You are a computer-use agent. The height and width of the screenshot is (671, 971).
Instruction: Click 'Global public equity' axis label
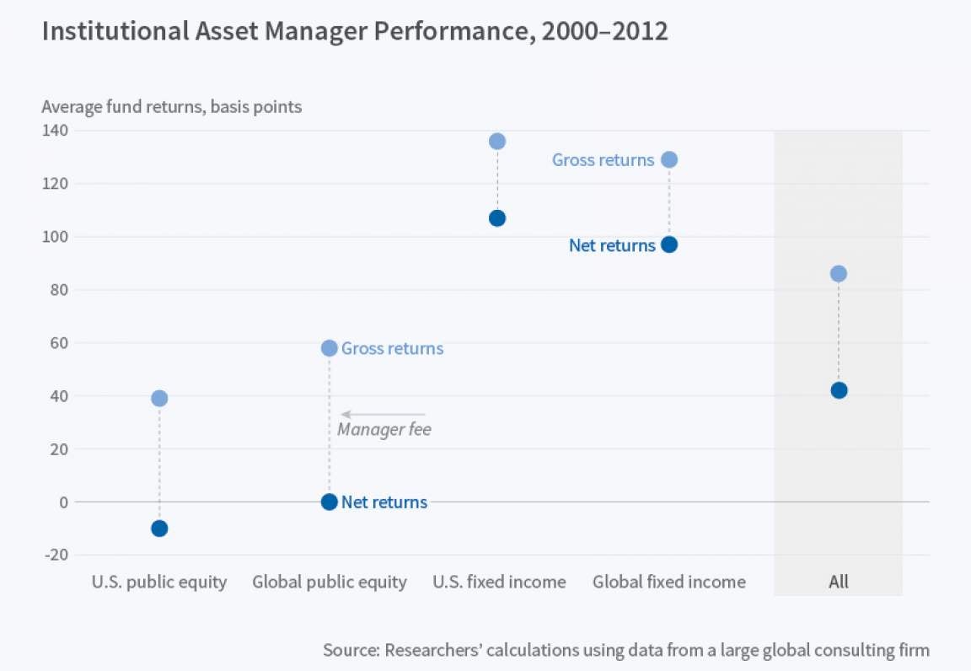coord(330,582)
